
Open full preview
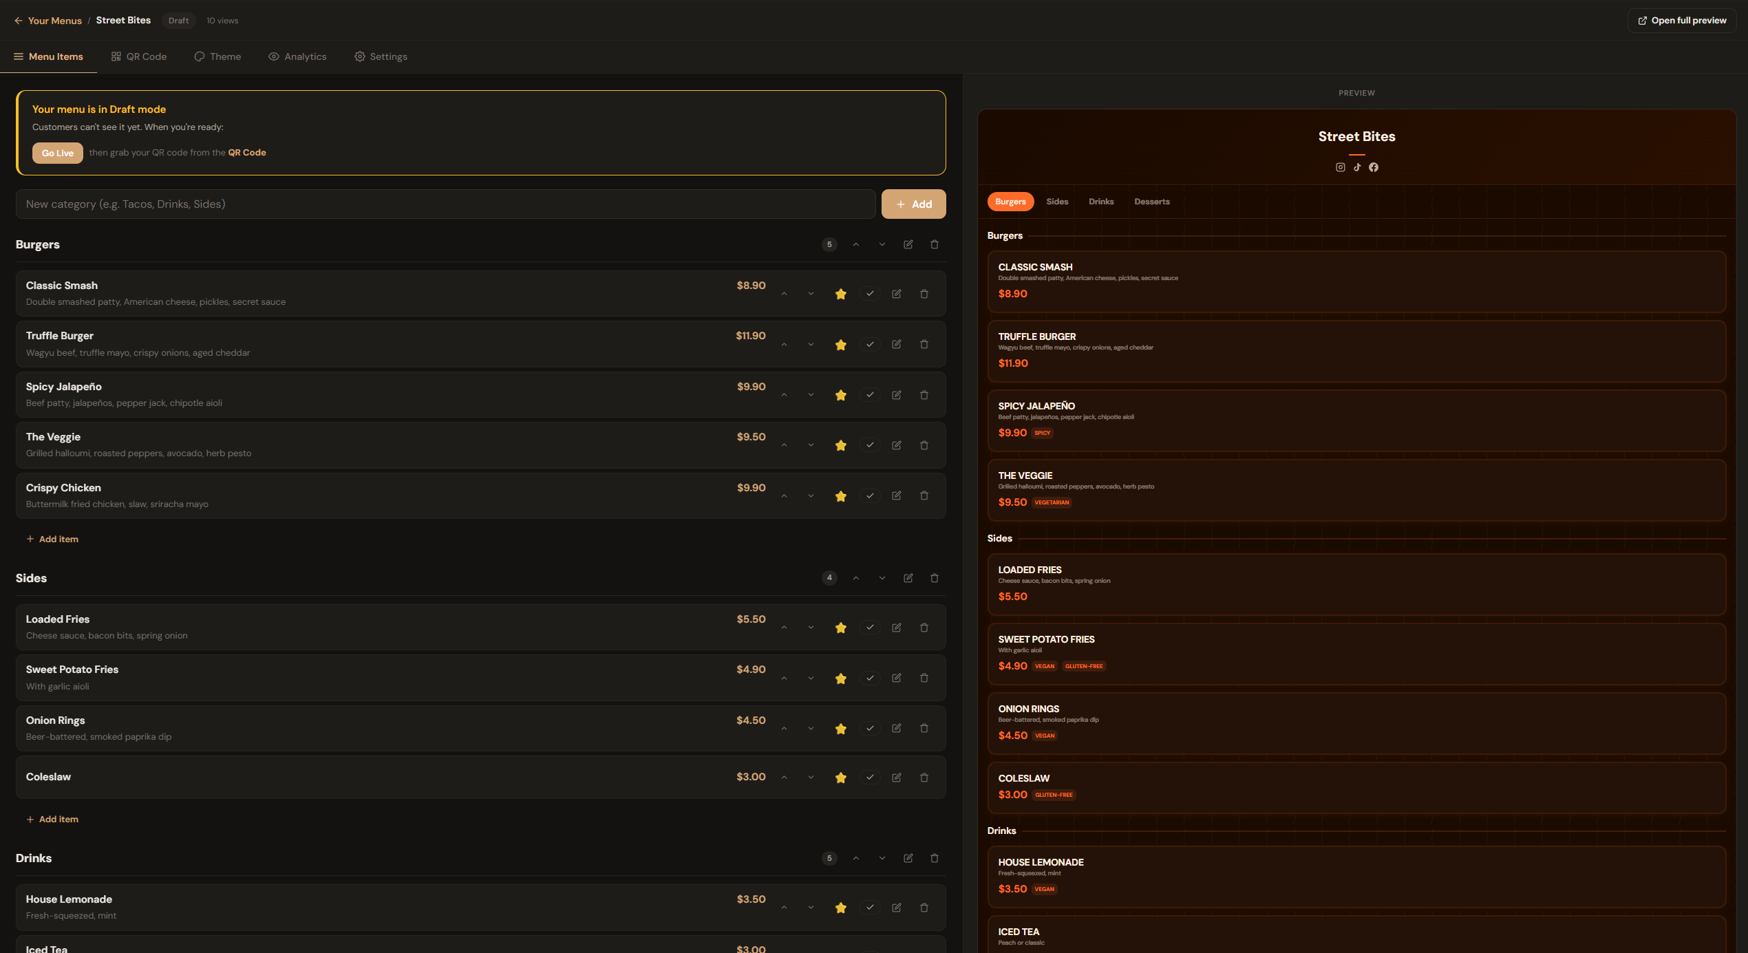click(1682, 21)
